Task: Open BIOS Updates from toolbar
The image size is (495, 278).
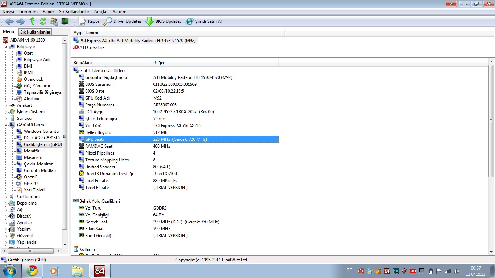Action: click(x=163, y=21)
